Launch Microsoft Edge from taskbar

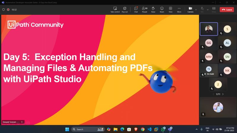[x=122, y=129]
